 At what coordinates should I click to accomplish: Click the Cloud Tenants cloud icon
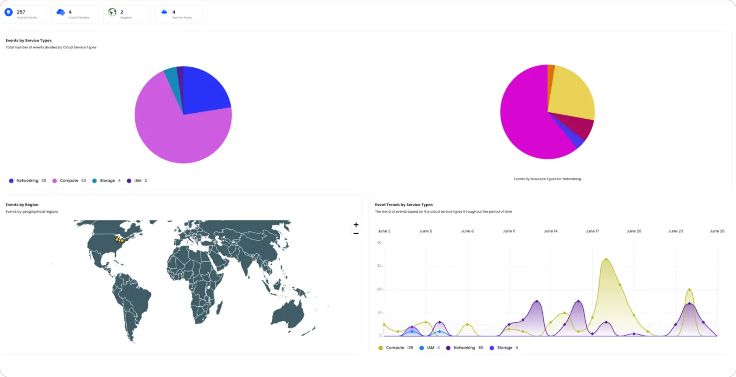tap(60, 12)
